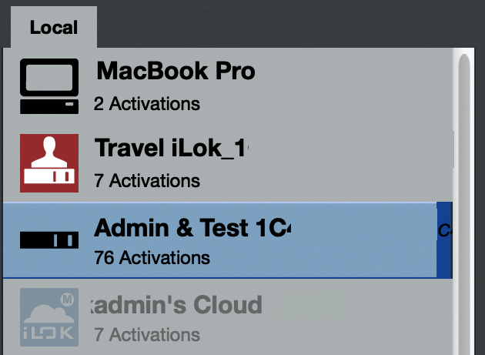Click 7 Activations under Travel iLok
Viewport: 485px width, 355px height.
point(146,181)
